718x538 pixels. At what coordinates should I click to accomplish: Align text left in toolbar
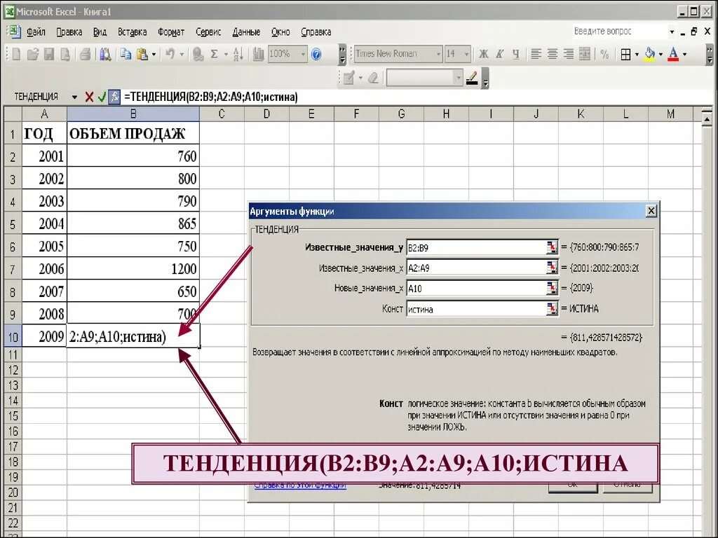click(x=536, y=55)
